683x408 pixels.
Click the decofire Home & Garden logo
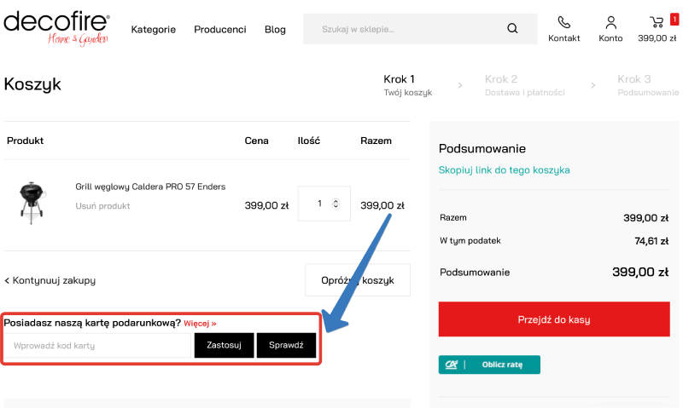[57, 28]
